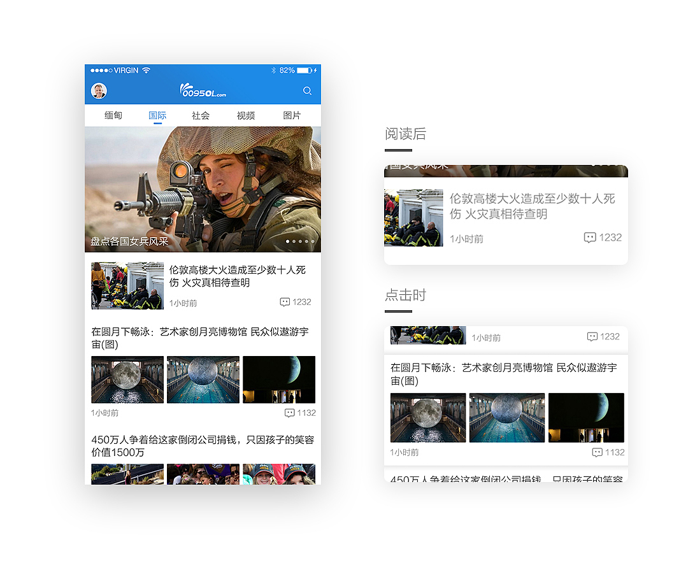Switch to the 国际 tab
The height and width of the screenshot is (563, 688).
click(157, 115)
